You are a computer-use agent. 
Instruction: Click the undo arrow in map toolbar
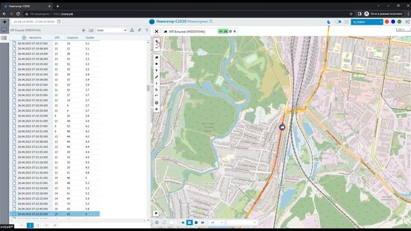point(157,96)
